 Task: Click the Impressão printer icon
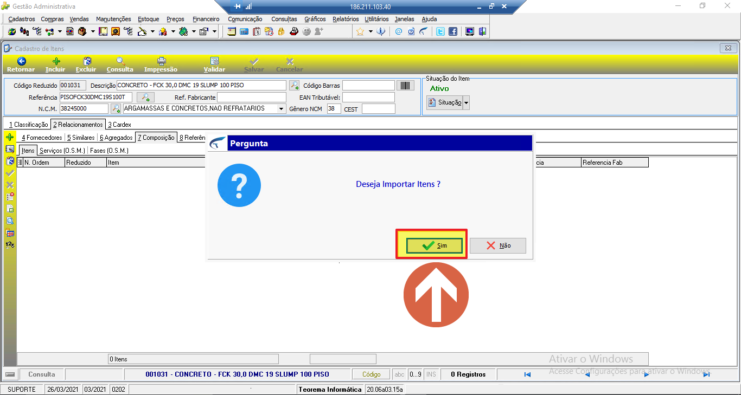[x=161, y=61]
